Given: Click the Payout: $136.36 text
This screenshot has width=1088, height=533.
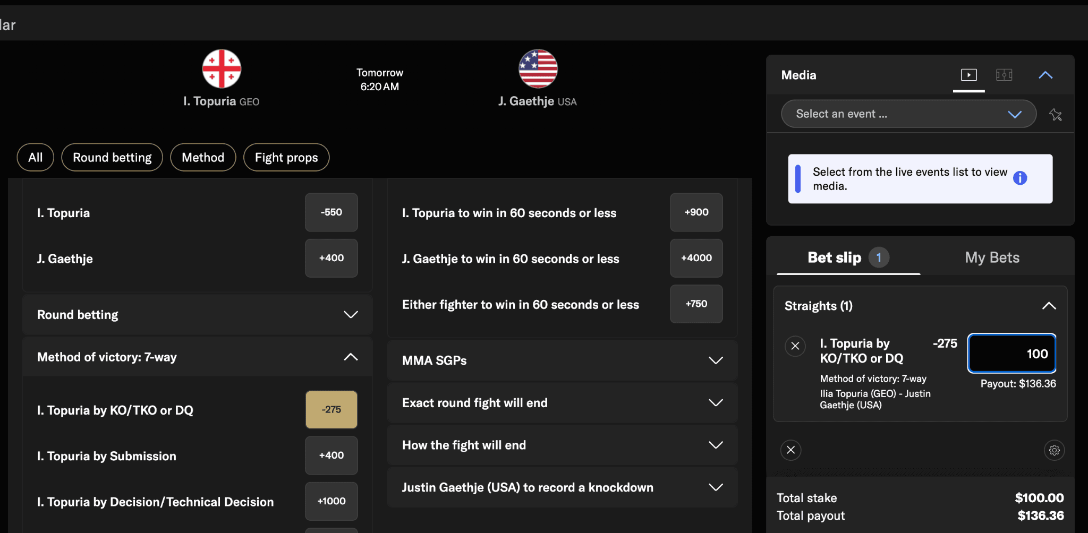Looking at the screenshot, I should (x=1018, y=383).
